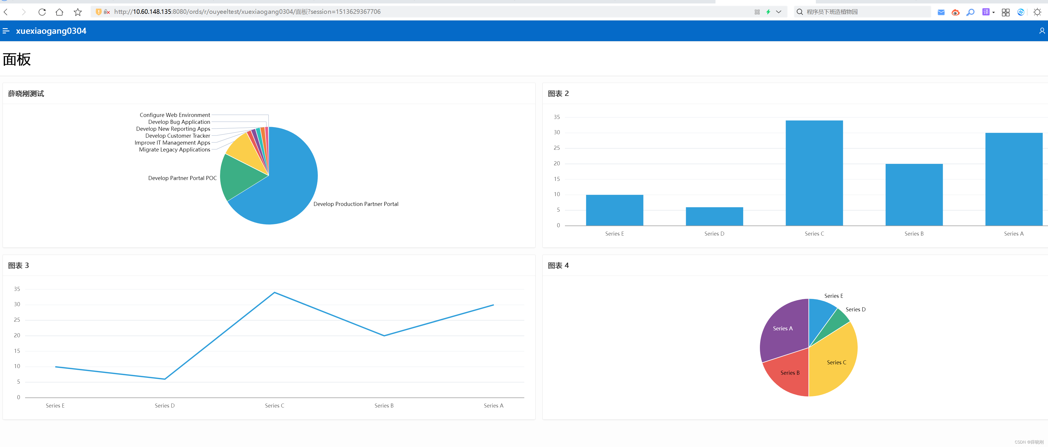Click the browser forward arrow
Screen dimensions: 1048x447
24,12
